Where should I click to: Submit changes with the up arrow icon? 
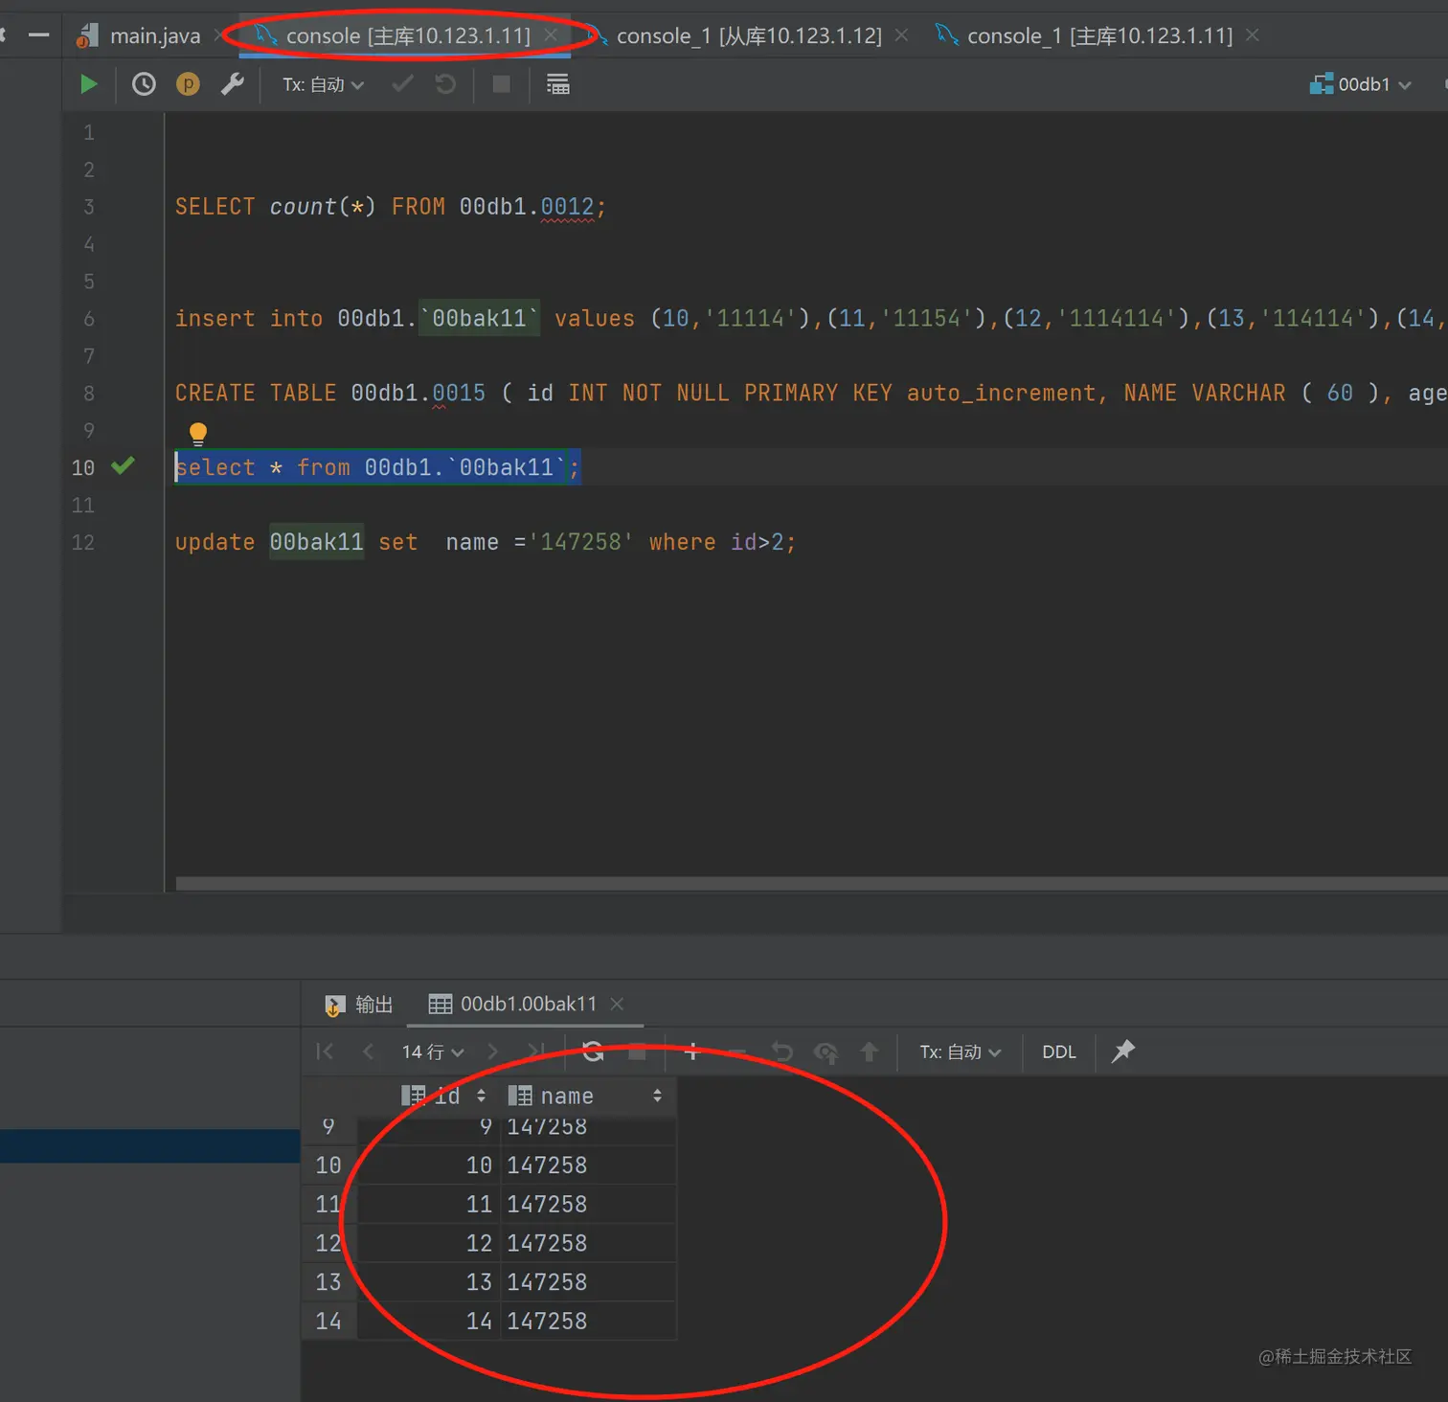pos(870,1051)
